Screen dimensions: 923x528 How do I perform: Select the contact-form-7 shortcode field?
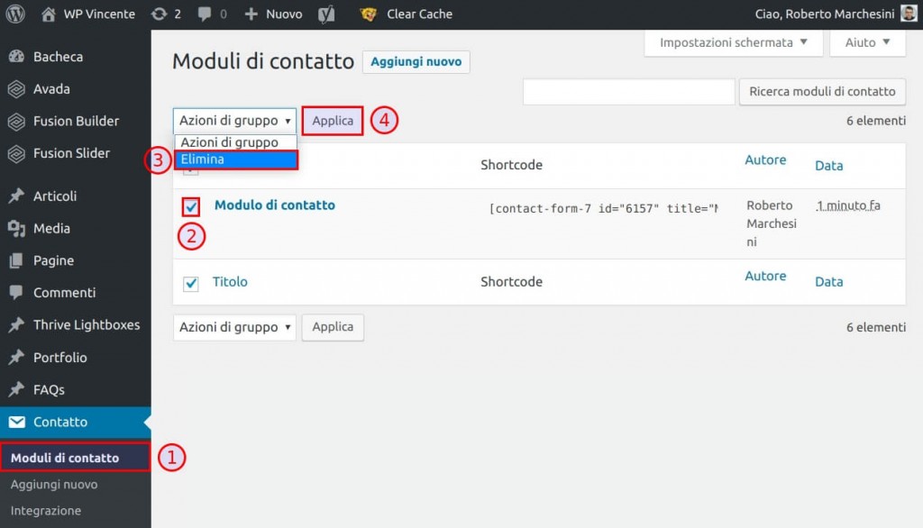point(603,208)
